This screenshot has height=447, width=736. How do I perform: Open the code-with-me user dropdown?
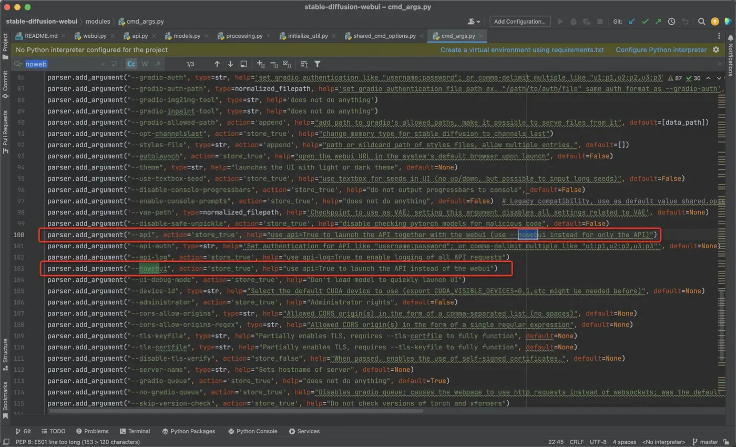(474, 22)
